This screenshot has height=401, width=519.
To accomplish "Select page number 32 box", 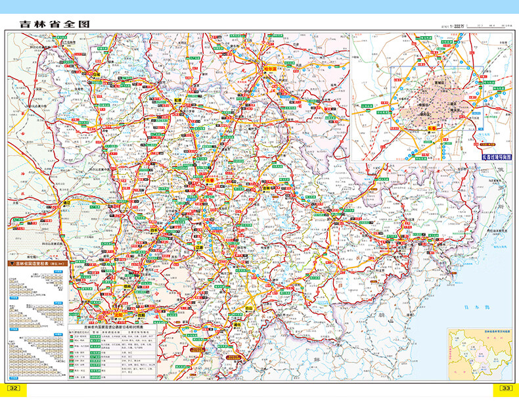I will (x=14, y=388).
